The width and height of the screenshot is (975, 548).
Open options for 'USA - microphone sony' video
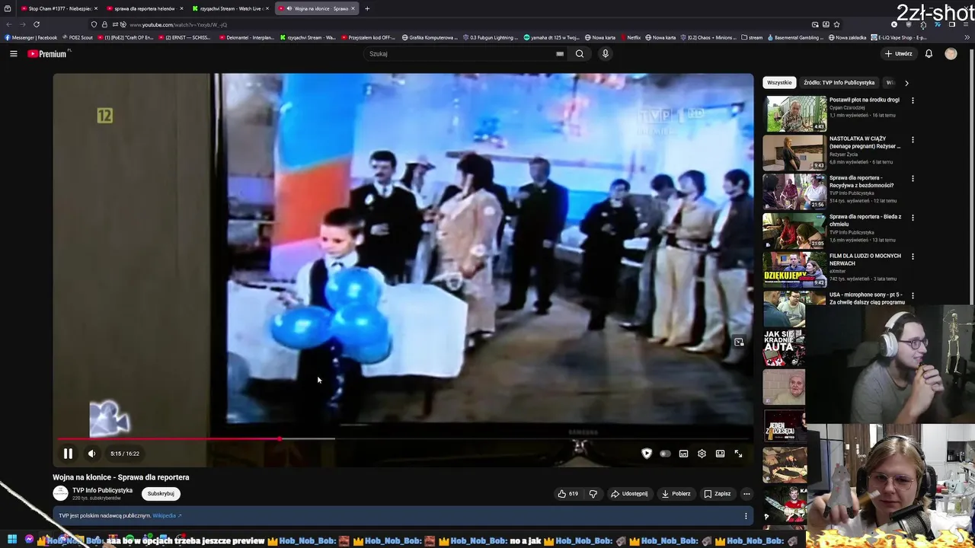tap(913, 295)
